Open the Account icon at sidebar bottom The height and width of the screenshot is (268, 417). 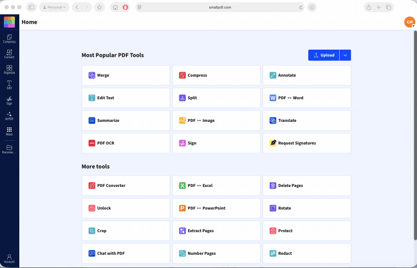coord(9,259)
